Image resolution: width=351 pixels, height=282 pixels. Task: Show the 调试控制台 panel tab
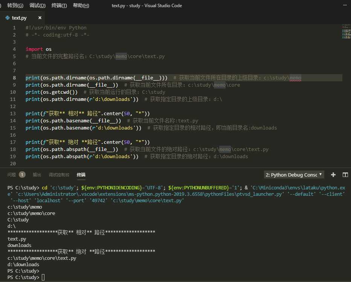tap(59, 175)
